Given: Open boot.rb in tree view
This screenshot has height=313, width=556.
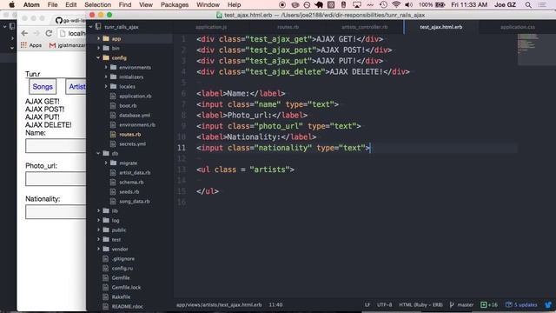Looking at the screenshot, I should 128,106.
